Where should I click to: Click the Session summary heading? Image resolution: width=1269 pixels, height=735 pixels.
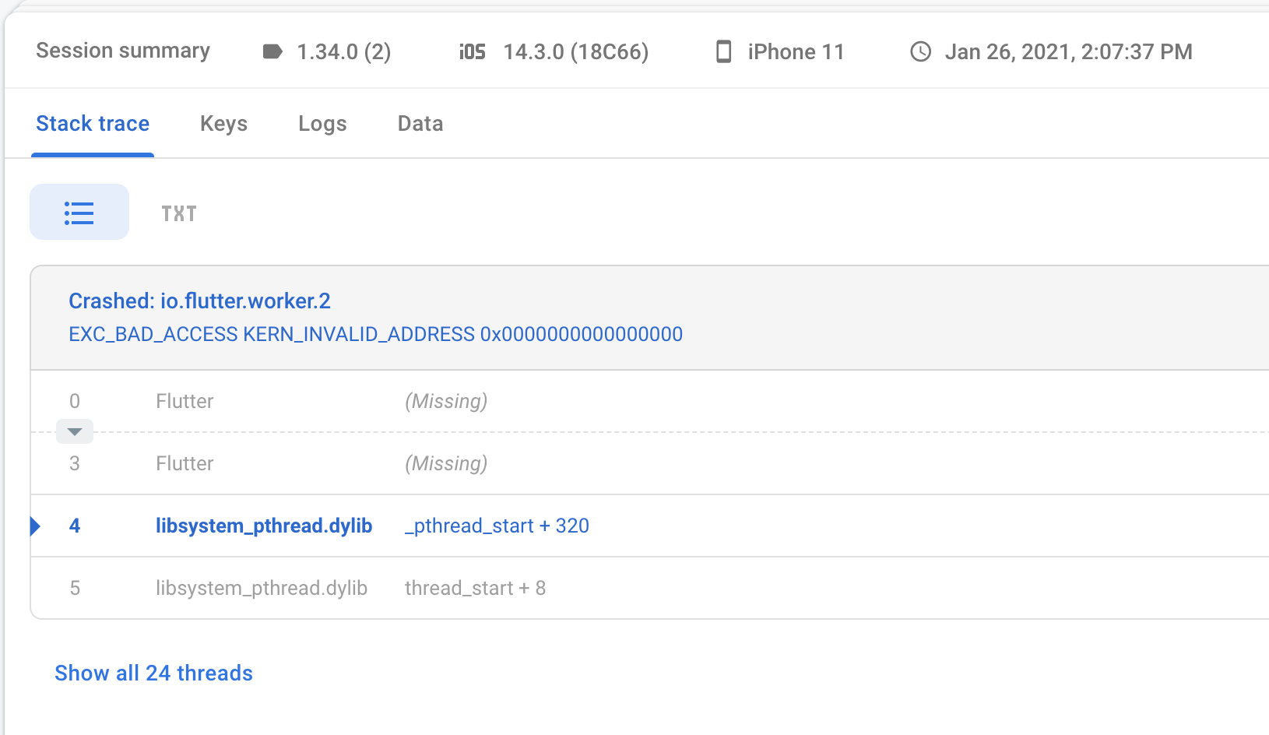click(122, 51)
